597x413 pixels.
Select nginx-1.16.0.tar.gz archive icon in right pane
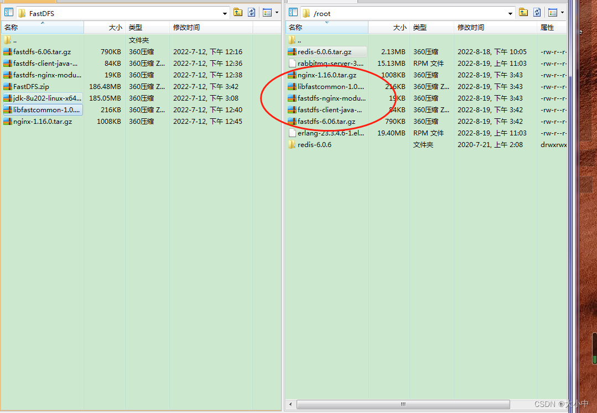tap(292, 75)
